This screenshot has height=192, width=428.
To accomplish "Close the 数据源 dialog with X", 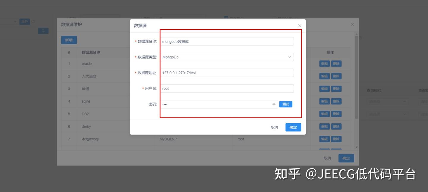I will click(300, 26).
